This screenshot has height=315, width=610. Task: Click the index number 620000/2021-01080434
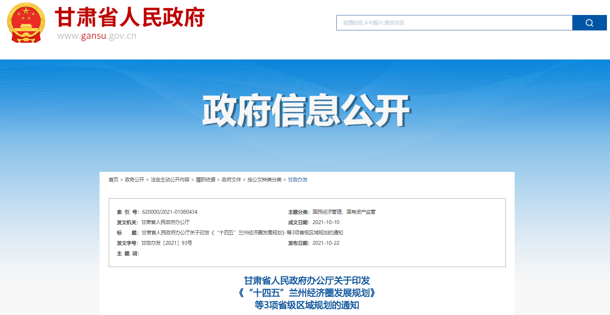(x=170, y=212)
